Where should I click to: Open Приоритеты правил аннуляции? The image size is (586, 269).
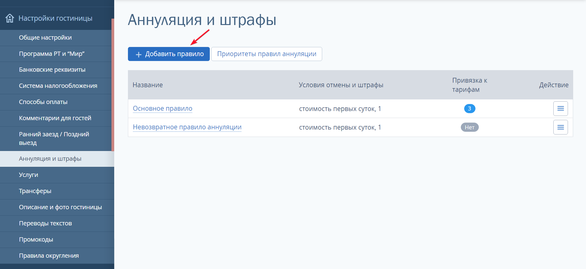tap(267, 54)
